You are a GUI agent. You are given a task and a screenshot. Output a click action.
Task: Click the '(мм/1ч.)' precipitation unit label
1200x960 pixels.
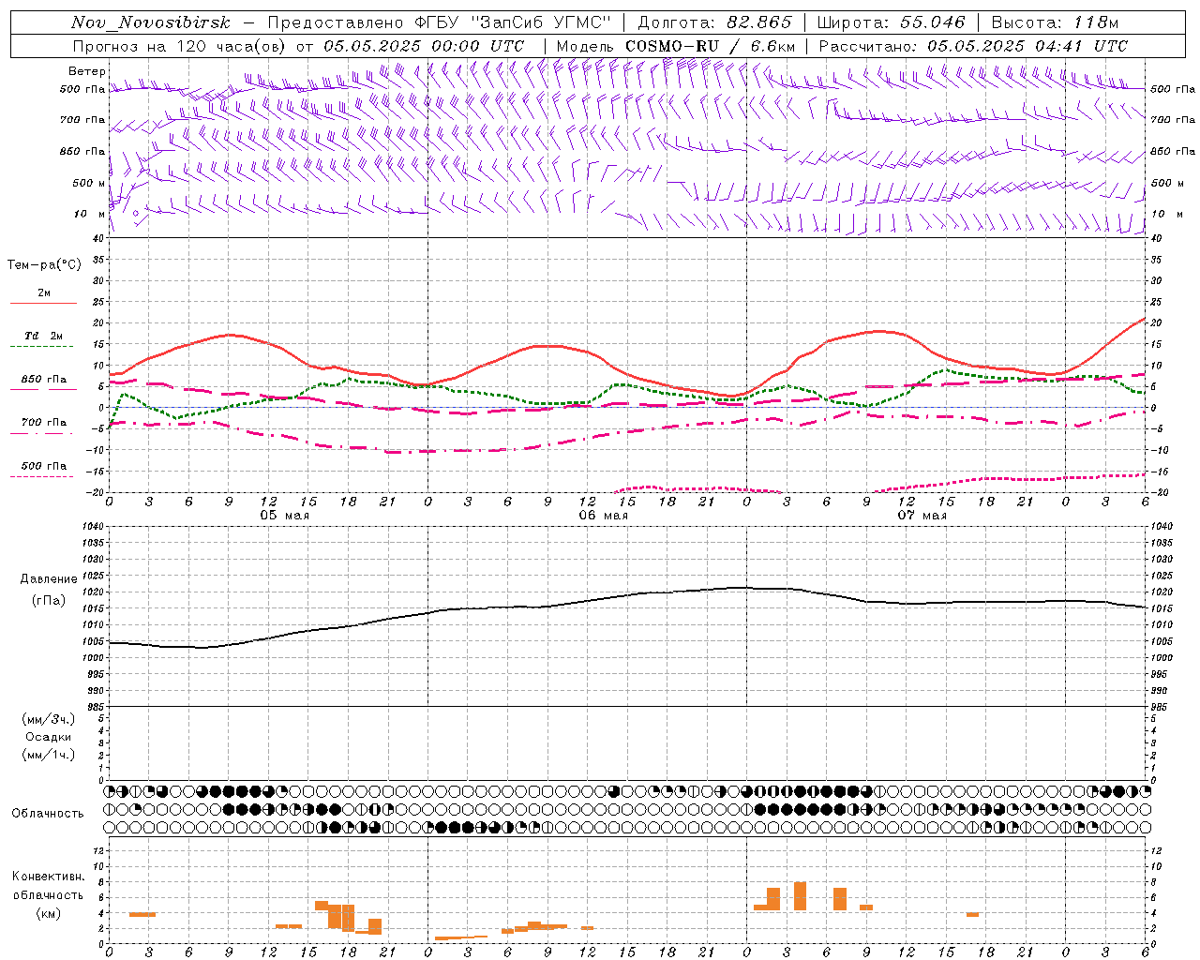click(49, 755)
